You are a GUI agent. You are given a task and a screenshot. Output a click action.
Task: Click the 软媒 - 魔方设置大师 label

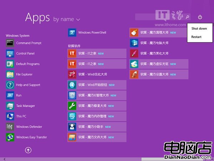click(x=154, y=74)
